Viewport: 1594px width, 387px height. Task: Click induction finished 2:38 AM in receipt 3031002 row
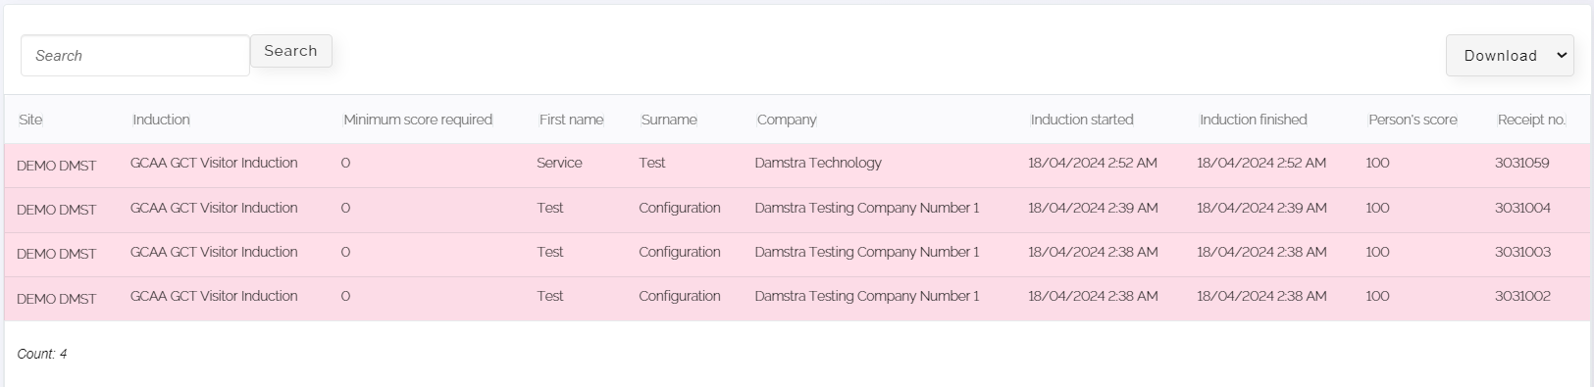click(x=1261, y=296)
